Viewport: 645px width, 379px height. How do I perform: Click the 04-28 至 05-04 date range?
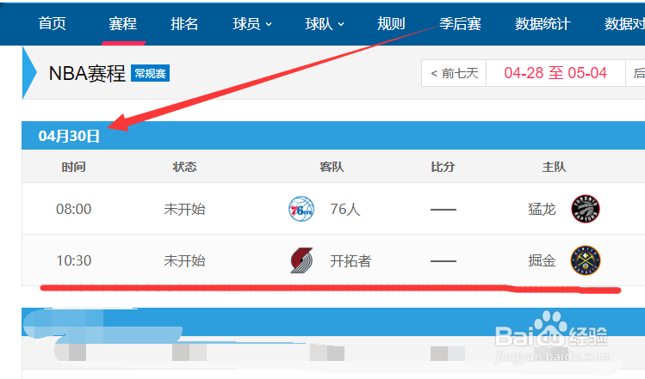[x=555, y=73]
